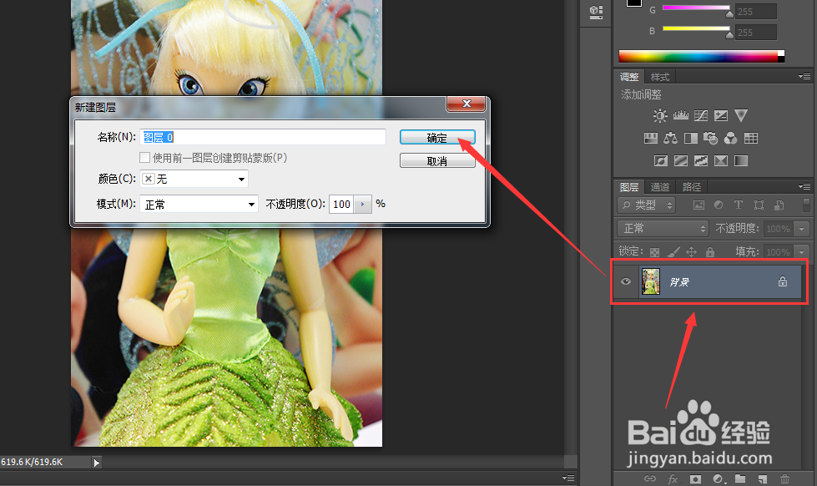This screenshot has height=486, width=817.
Task: Open the Hue/Saturation adjustment icon
Action: 650,139
